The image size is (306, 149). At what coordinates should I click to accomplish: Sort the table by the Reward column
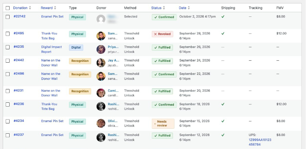47,8
